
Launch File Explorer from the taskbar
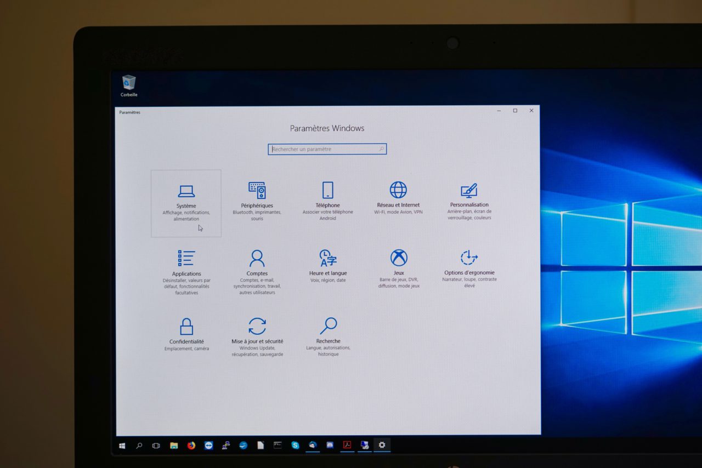(174, 446)
